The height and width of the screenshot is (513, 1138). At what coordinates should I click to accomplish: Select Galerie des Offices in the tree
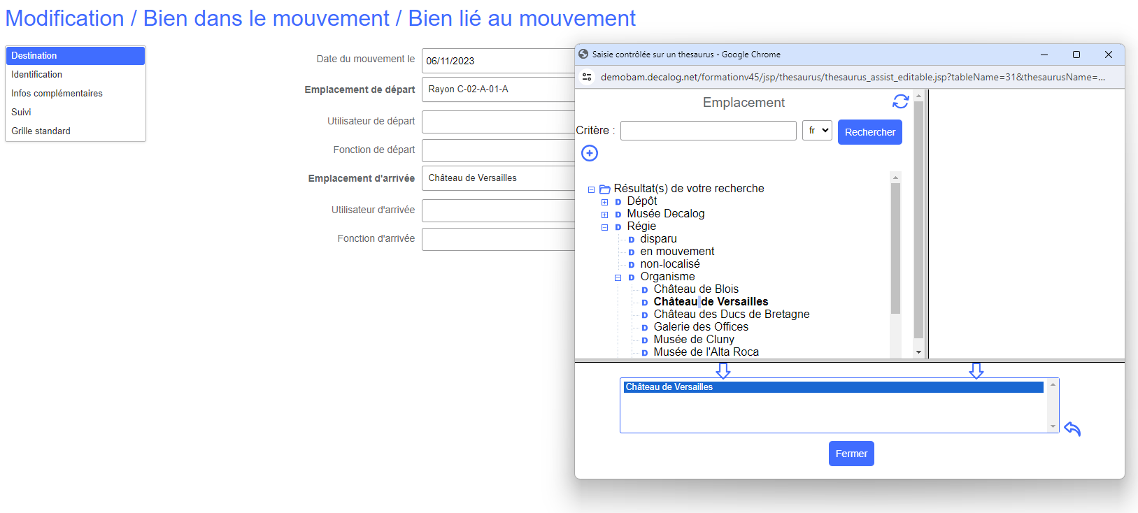coord(701,327)
